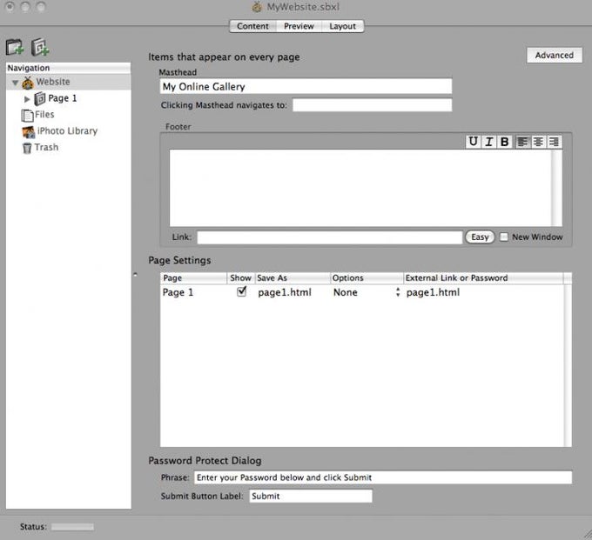Collapse the Website tree node

pos(15,83)
